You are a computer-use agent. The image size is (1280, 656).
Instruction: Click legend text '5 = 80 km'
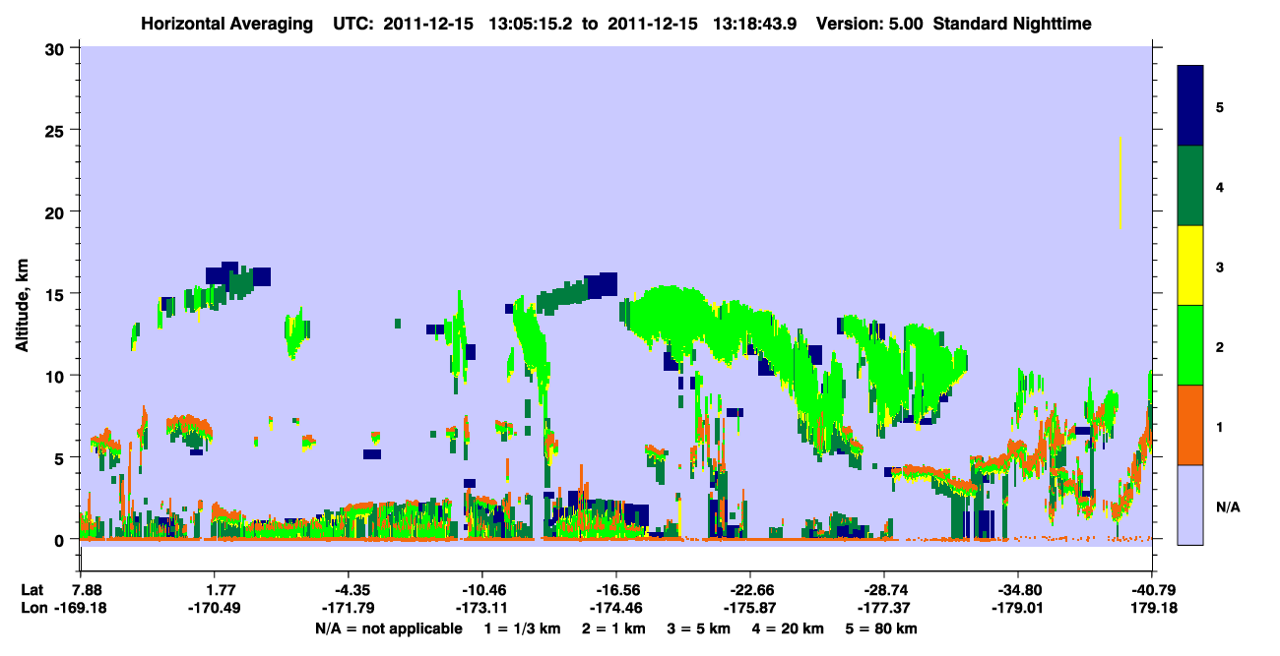click(x=883, y=628)
